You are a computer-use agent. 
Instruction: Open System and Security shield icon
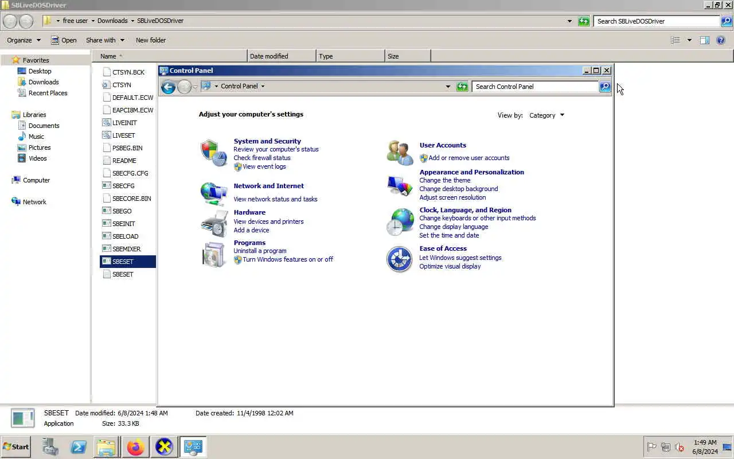(213, 153)
